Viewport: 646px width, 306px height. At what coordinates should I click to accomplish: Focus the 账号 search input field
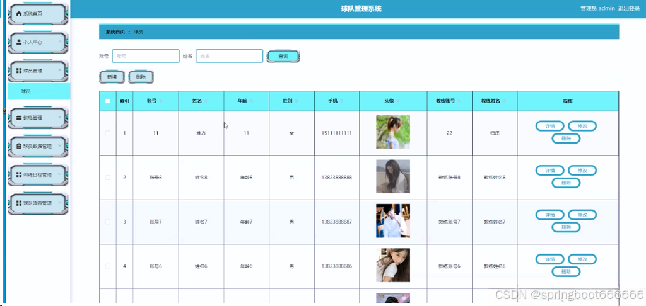point(146,56)
